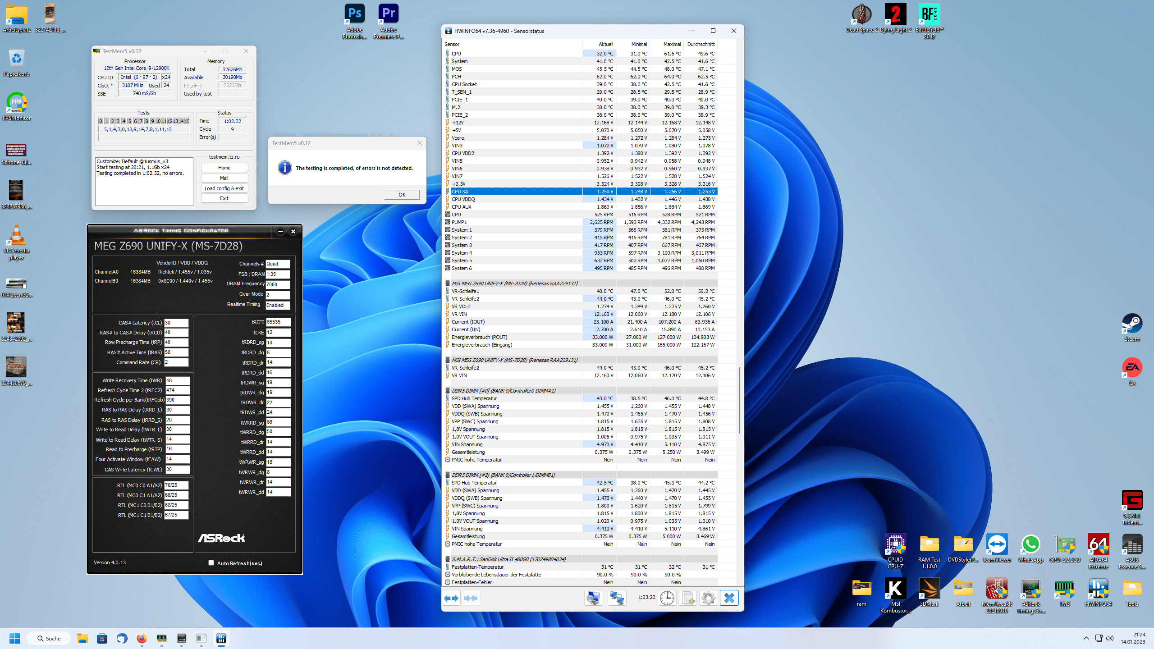Click the CAS# Latency (tCL) value field
Screen dimensions: 1154x649
tap(176, 323)
